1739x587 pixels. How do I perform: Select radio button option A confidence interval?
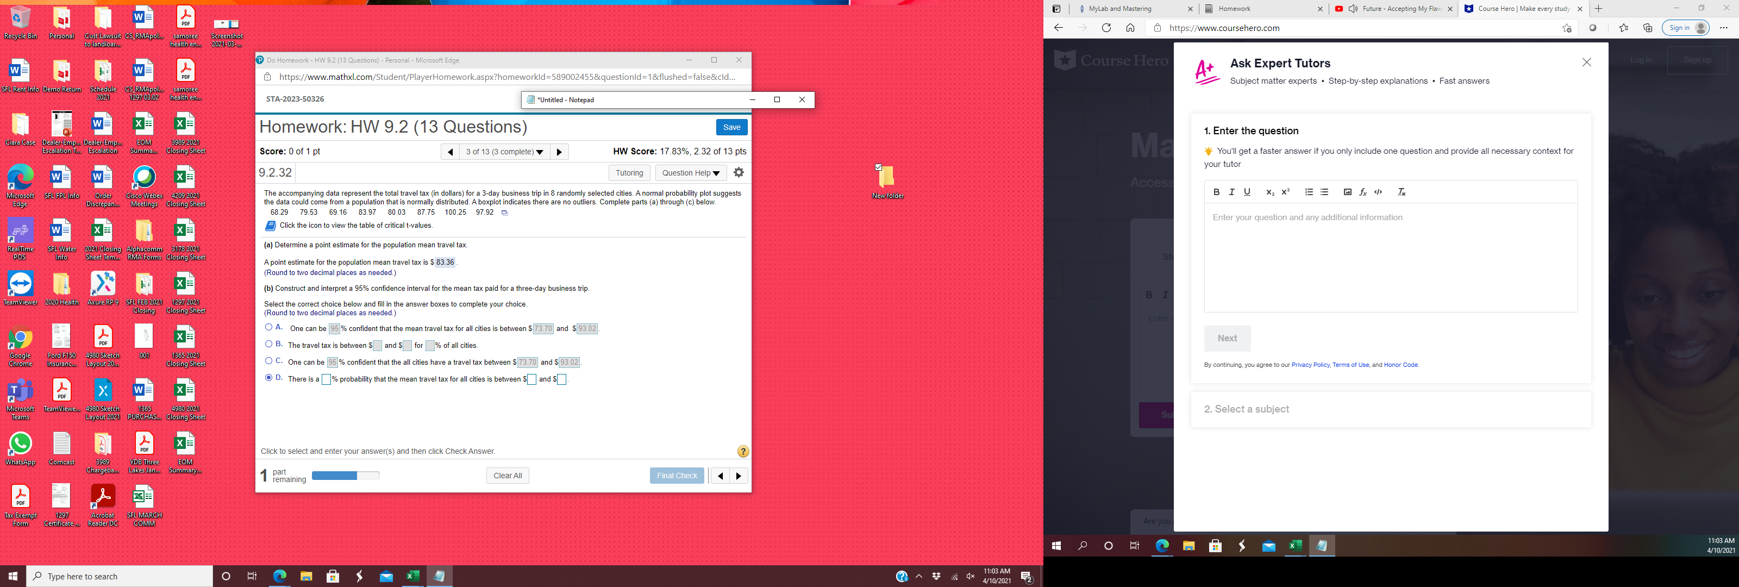click(x=270, y=327)
